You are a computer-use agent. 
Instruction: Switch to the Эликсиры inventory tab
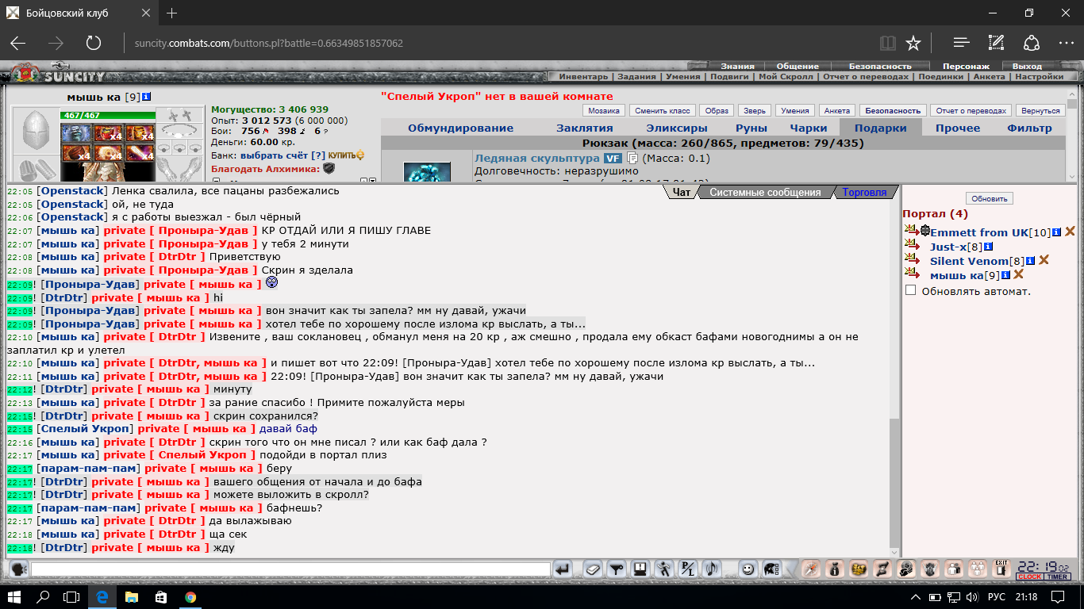pyautogui.click(x=677, y=128)
